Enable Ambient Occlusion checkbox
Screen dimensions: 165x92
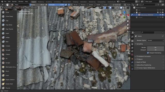[137, 56]
